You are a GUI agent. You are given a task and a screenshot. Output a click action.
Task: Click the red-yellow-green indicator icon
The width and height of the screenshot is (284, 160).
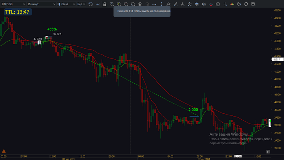coord(232,4)
